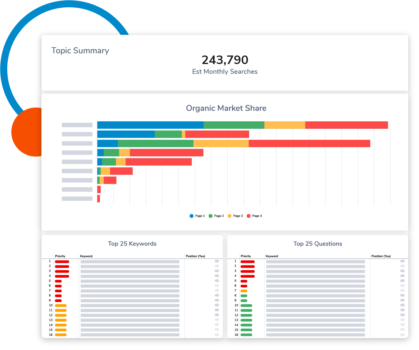This screenshot has height=350, width=419.
Task: Sort by Position (You) in Top 25 Questions
Action: 381,256
